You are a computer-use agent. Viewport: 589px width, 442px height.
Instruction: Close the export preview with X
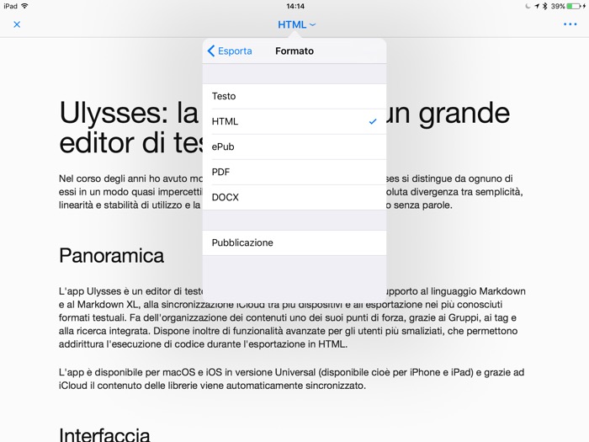[x=17, y=24]
